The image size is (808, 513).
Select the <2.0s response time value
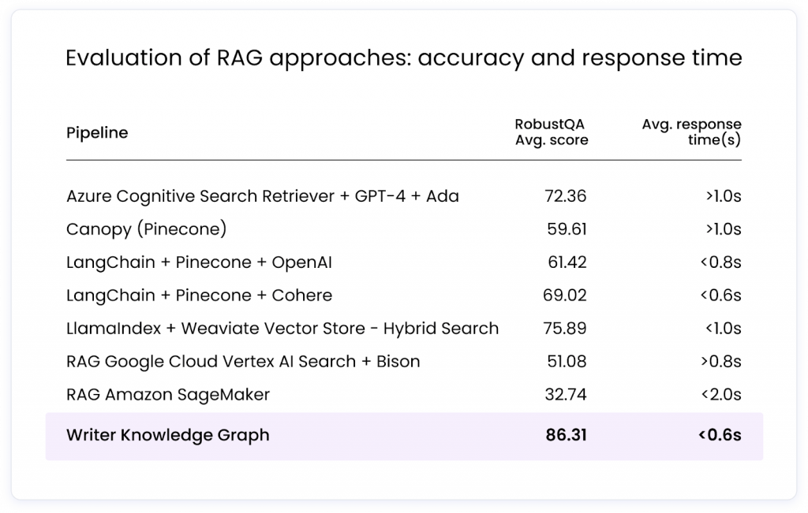pos(720,394)
